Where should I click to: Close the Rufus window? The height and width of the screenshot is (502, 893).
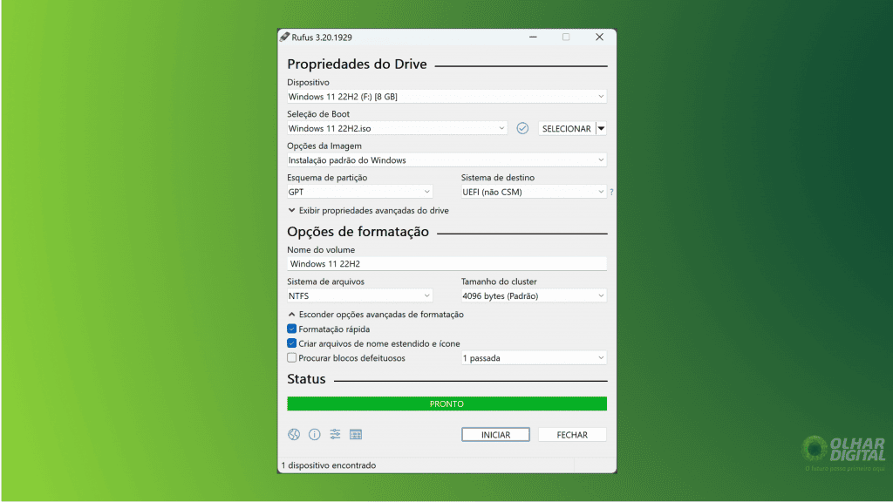tap(599, 37)
